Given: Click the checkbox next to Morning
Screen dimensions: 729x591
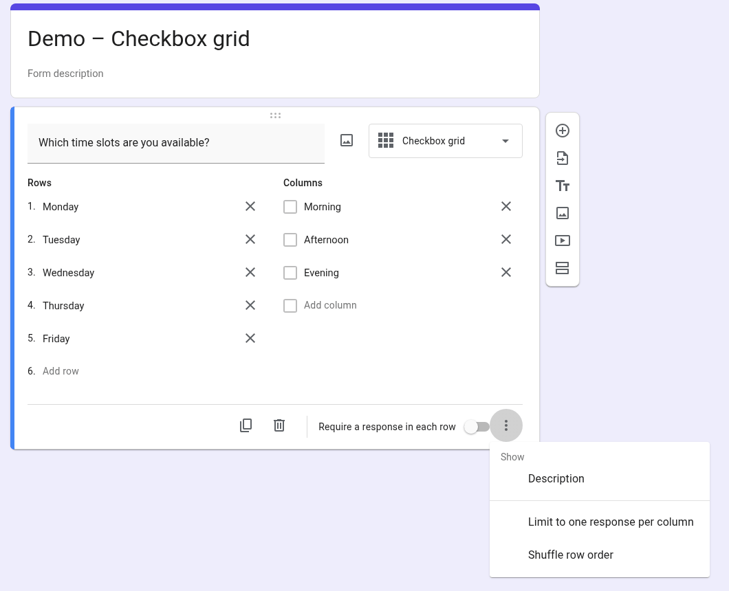Looking at the screenshot, I should pos(290,207).
